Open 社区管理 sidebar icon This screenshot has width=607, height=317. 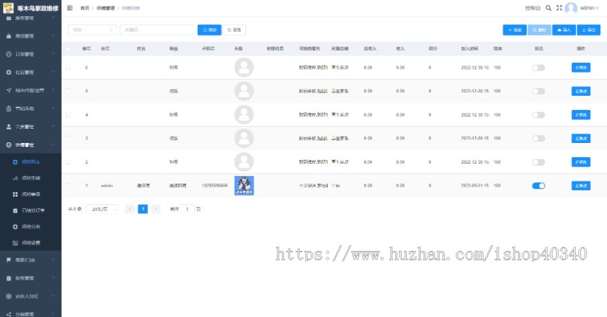tap(9, 72)
